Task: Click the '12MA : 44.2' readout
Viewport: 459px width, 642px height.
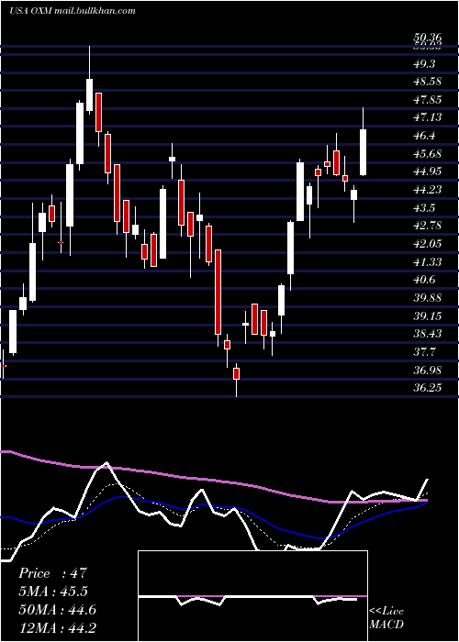Action: (x=57, y=627)
